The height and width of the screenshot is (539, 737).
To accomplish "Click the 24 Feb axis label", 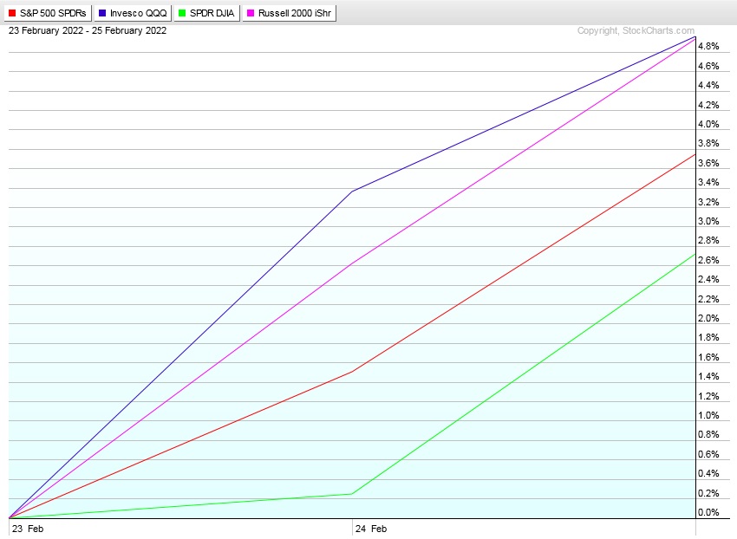I will point(371,529).
